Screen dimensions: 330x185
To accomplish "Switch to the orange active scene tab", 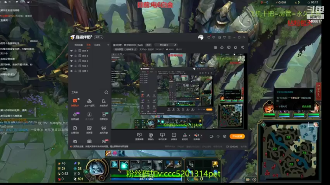I will (89, 45).
